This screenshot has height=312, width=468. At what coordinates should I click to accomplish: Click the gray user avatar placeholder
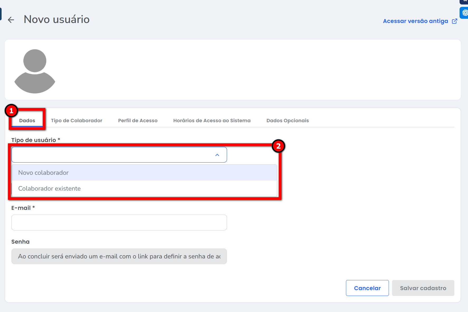click(35, 71)
